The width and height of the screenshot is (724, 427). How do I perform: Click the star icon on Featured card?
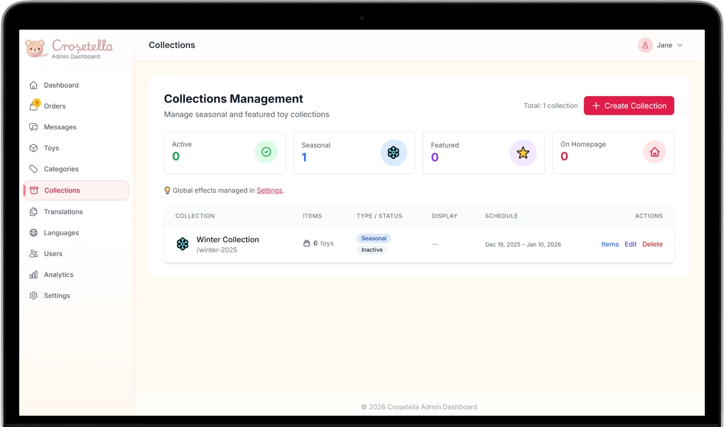click(x=523, y=153)
